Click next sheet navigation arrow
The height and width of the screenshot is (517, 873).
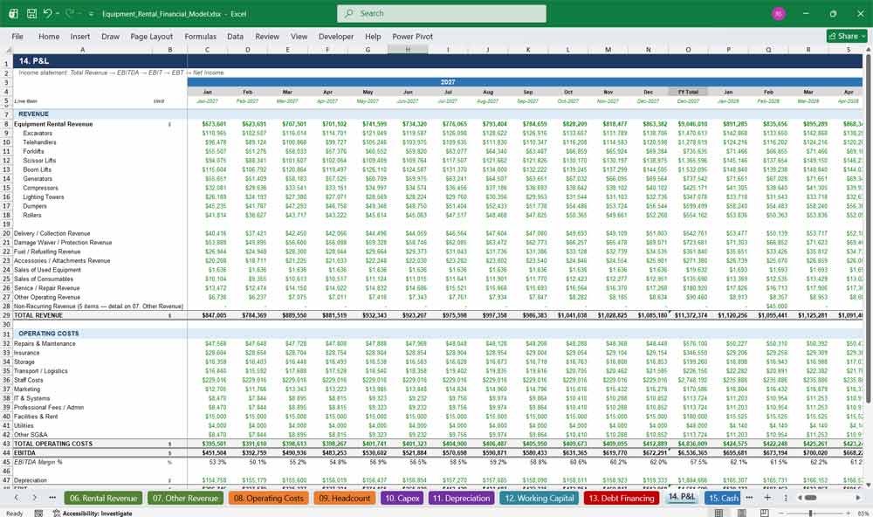click(x=35, y=498)
